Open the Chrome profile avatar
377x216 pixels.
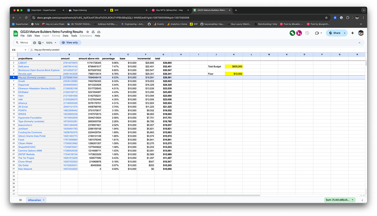pyautogui.click(x=357, y=18)
